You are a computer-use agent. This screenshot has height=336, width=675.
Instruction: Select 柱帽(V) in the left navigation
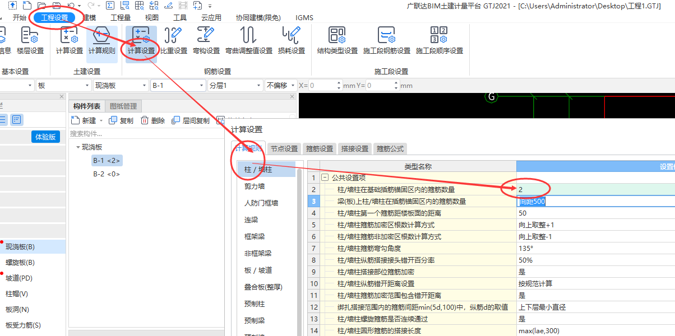click(17, 293)
